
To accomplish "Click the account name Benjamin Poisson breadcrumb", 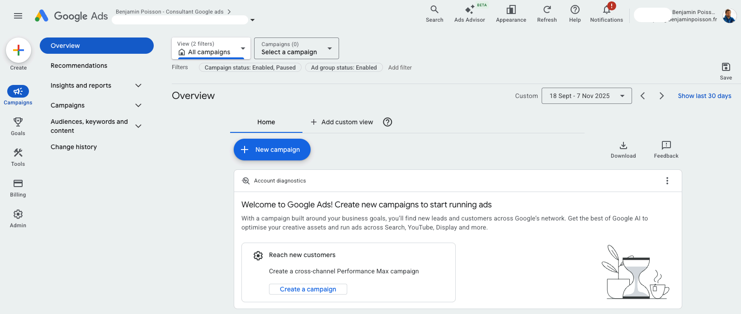I will (x=170, y=12).
